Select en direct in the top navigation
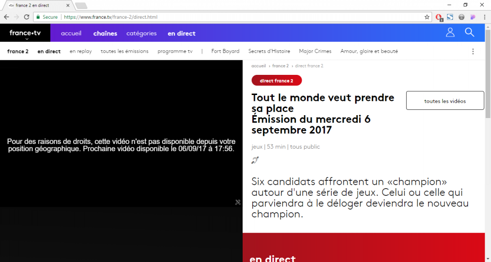 point(182,33)
